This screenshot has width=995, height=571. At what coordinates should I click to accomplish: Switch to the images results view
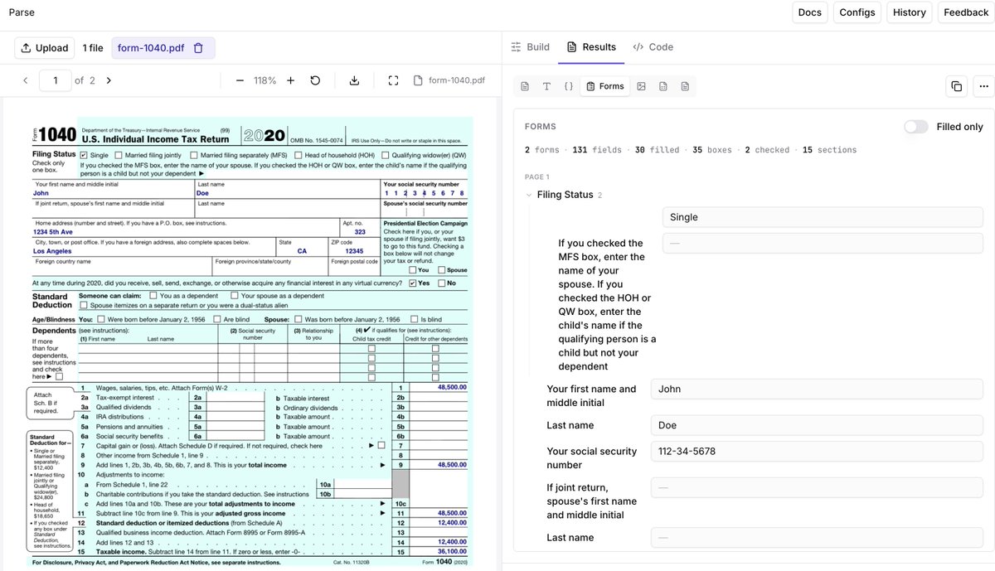(x=641, y=86)
